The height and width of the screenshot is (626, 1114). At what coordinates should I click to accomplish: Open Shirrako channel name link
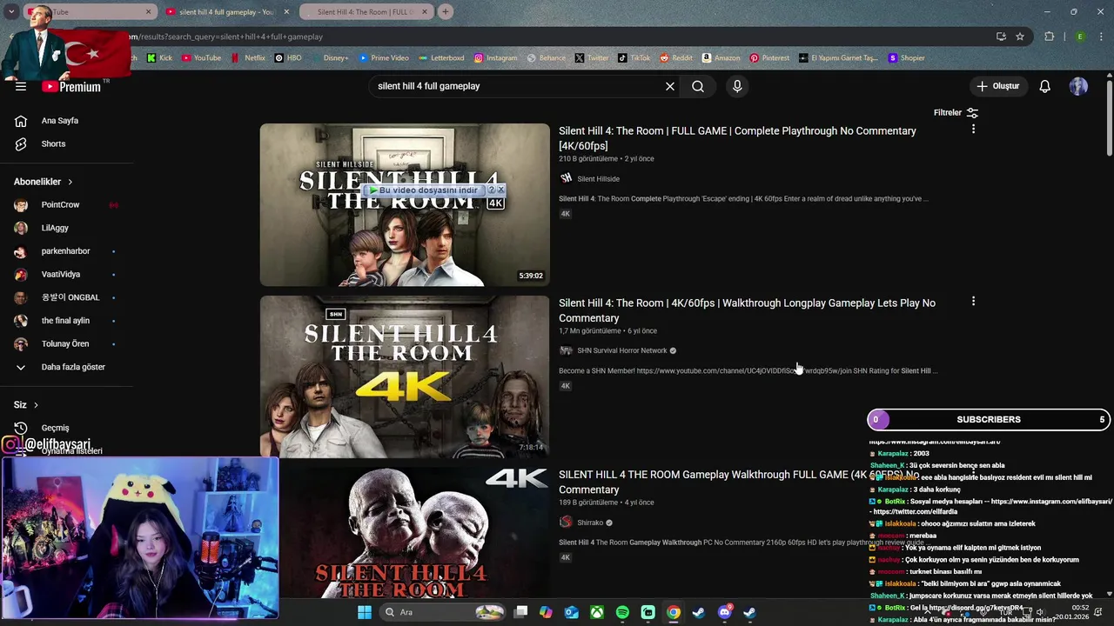[x=590, y=523]
